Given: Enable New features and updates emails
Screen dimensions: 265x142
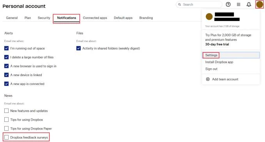Looking at the screenshot, I should click(6, 111).
